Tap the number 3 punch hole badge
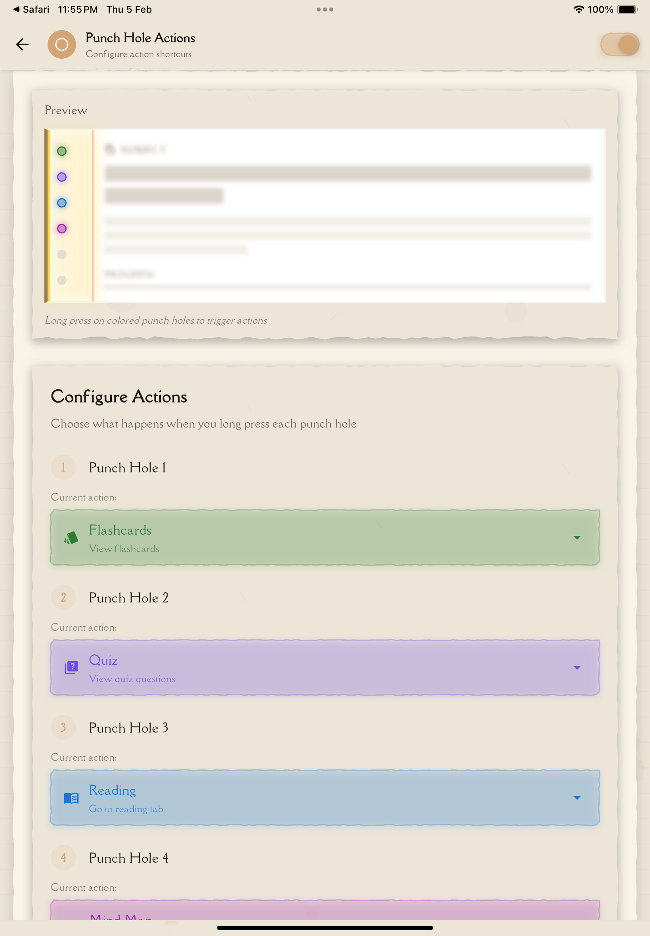The width and height of the screenshot is (650, 936). point(63,727)
